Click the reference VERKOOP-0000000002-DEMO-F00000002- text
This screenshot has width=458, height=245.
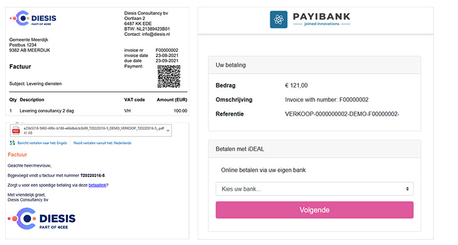point(342,114)
